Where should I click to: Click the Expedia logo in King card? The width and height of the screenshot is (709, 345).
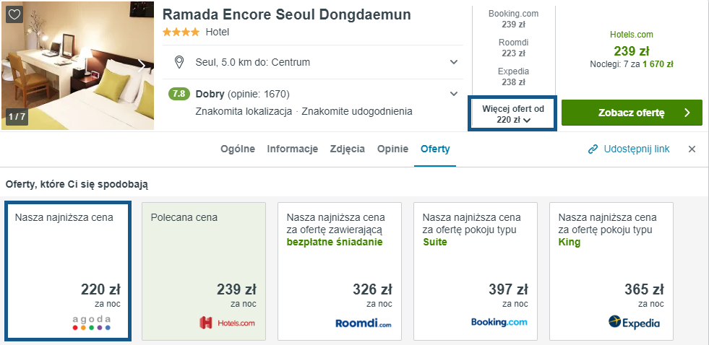pos(634,322)
